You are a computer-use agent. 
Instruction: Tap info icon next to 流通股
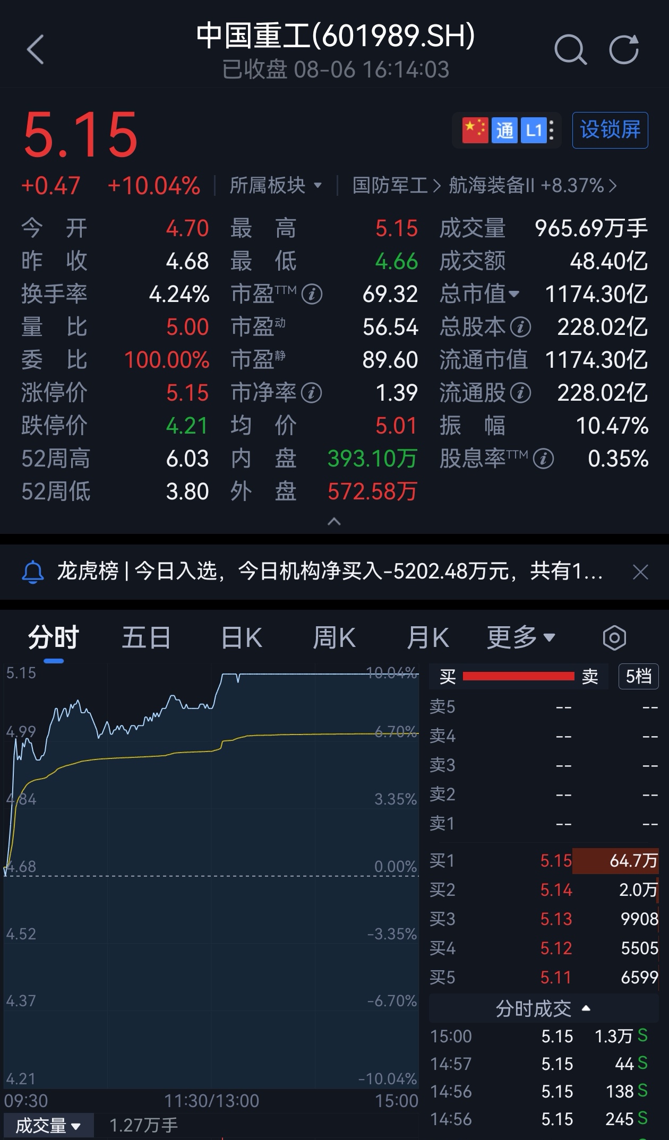click(x=520, y=393)
